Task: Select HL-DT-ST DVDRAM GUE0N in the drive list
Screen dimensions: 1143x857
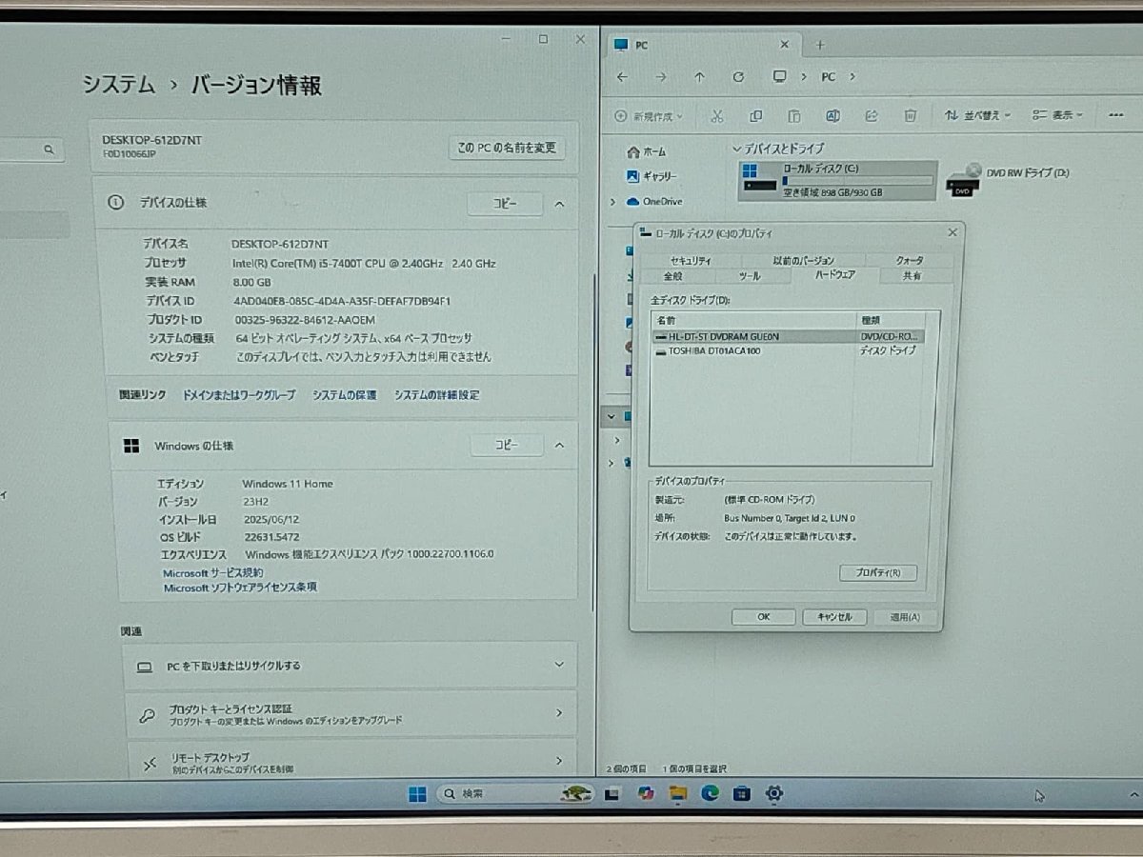Action: click(788, 337)
